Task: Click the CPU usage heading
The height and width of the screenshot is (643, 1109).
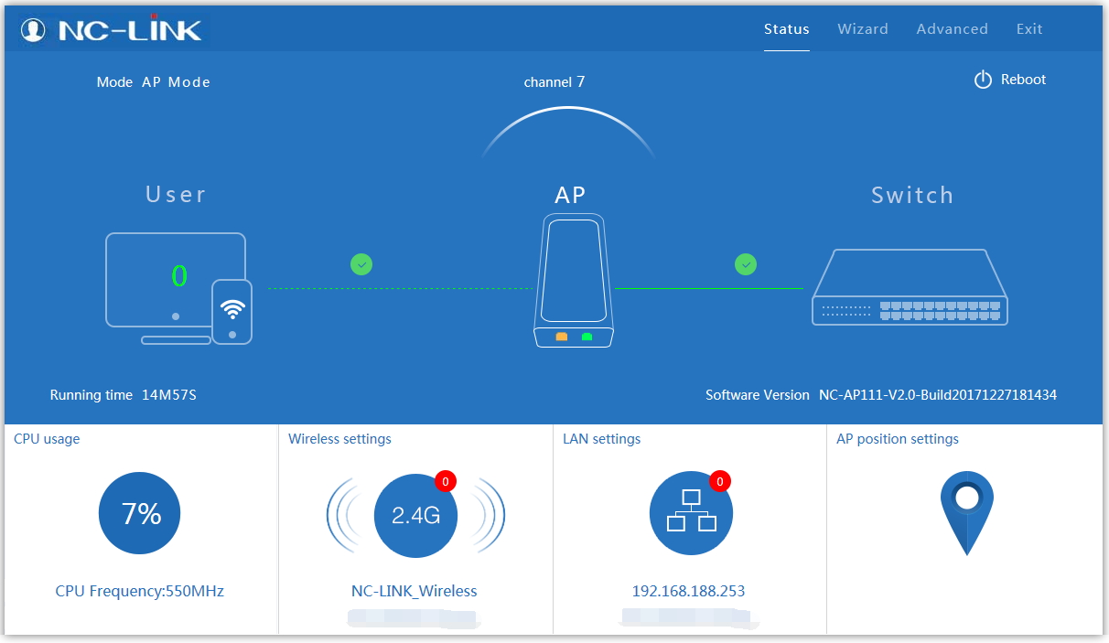Action: 47,439
